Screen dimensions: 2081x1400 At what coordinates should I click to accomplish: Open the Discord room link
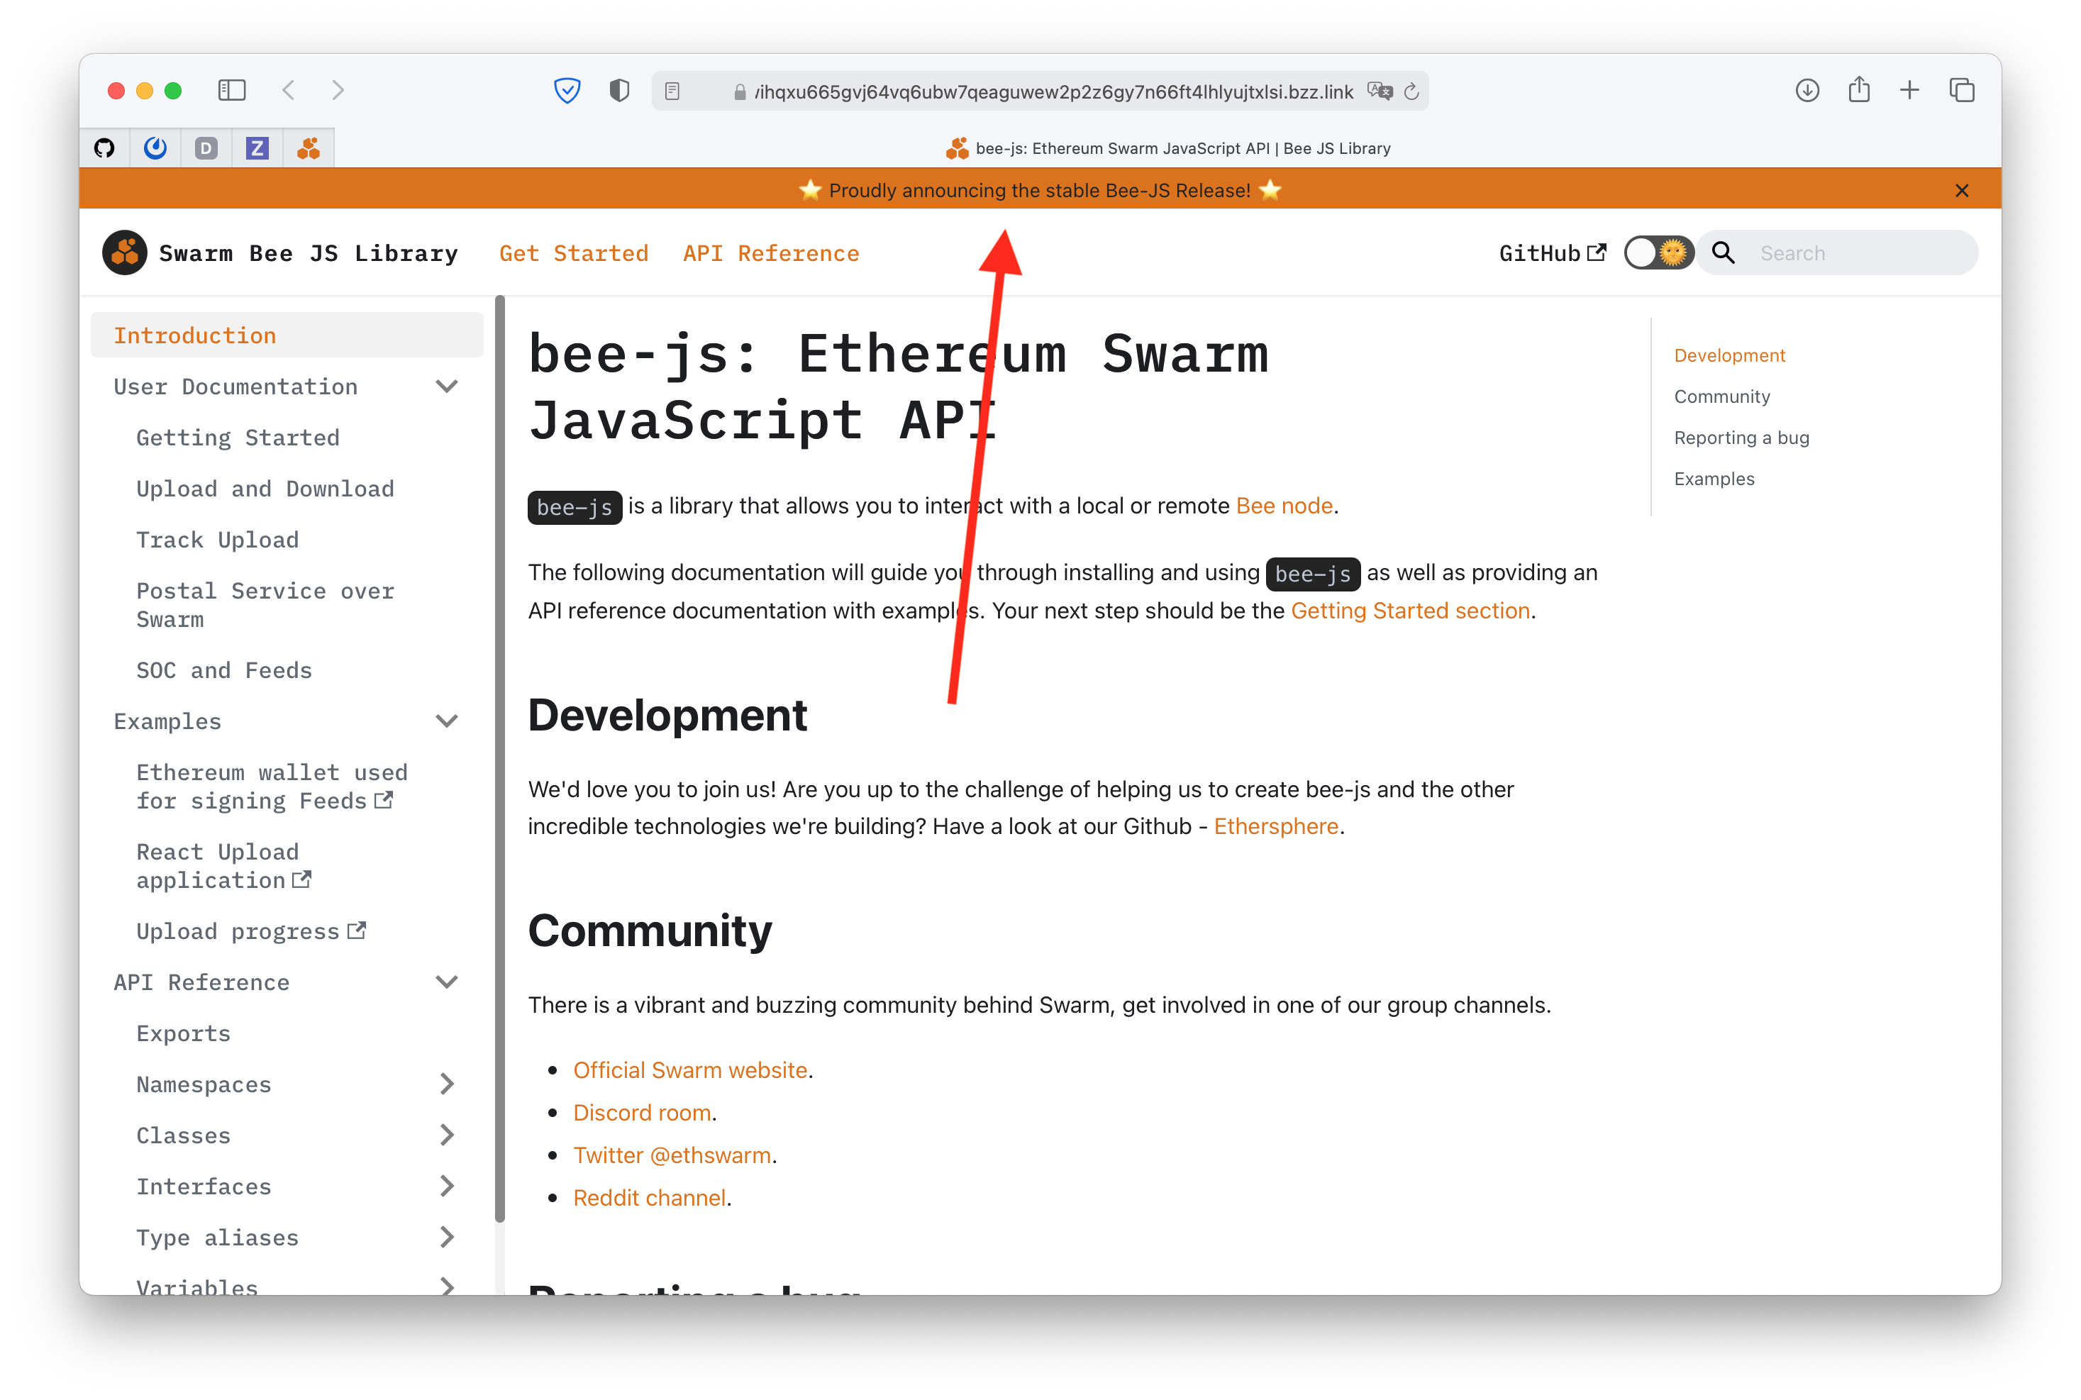[x=642, y=1111]
